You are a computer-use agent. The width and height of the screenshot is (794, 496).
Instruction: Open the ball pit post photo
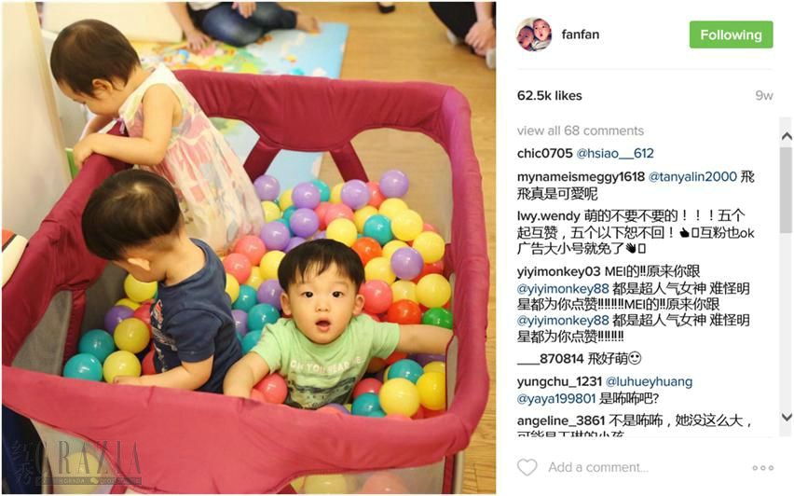coord(249,248)
